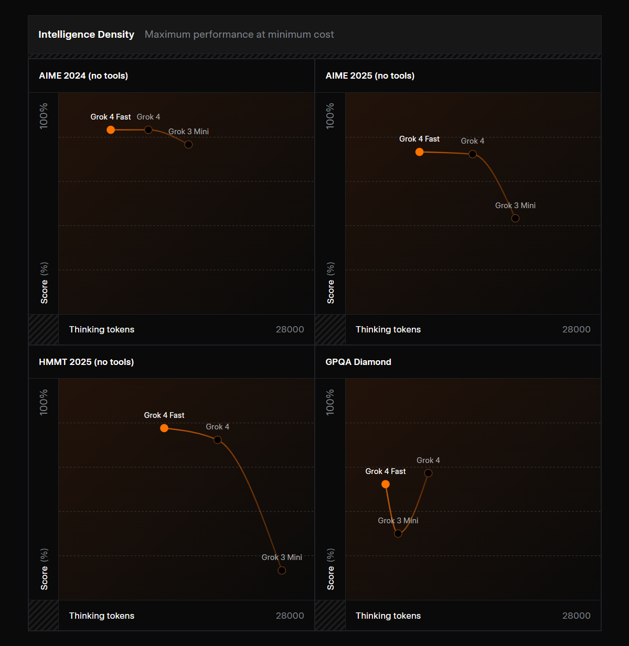Toggle the Grok 4 Fast series on GPQA Diamond
This screenshot has width=629, height=646.
(386, 484)
